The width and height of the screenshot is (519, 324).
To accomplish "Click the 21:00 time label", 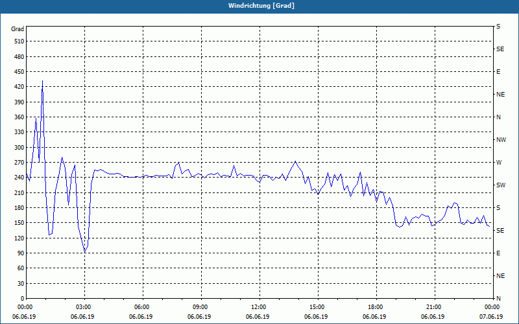I will pos(434,307).
